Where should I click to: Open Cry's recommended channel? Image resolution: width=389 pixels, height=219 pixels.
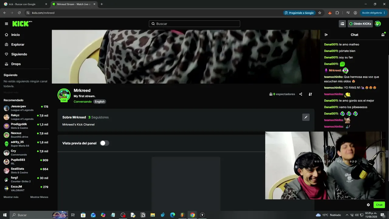pyautogui.click(x=26, y=153)
